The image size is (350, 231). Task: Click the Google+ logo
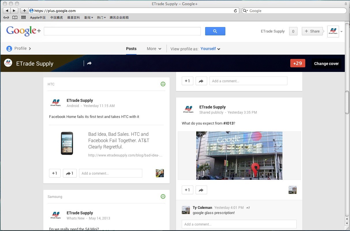[23, 31]
